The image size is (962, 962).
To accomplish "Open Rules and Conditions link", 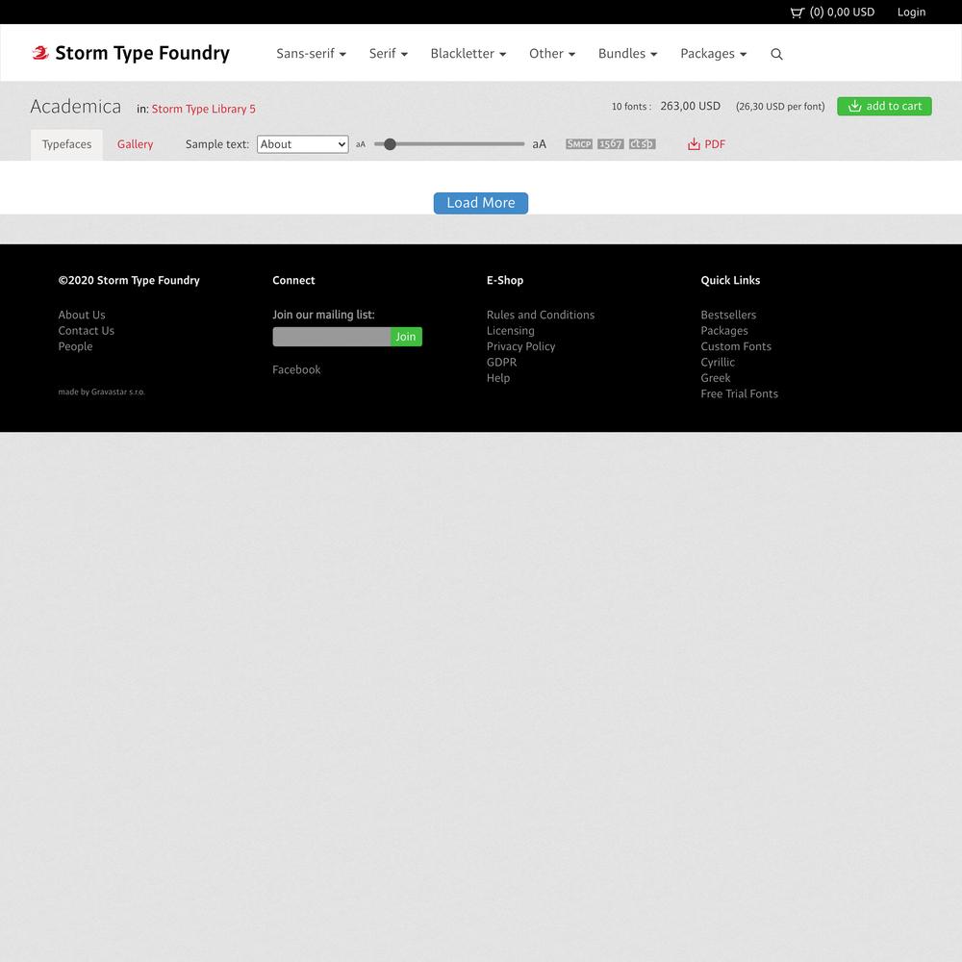I will click(541, 315).
